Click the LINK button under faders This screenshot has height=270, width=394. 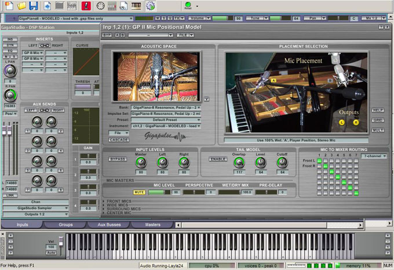(x=10, y=195)
